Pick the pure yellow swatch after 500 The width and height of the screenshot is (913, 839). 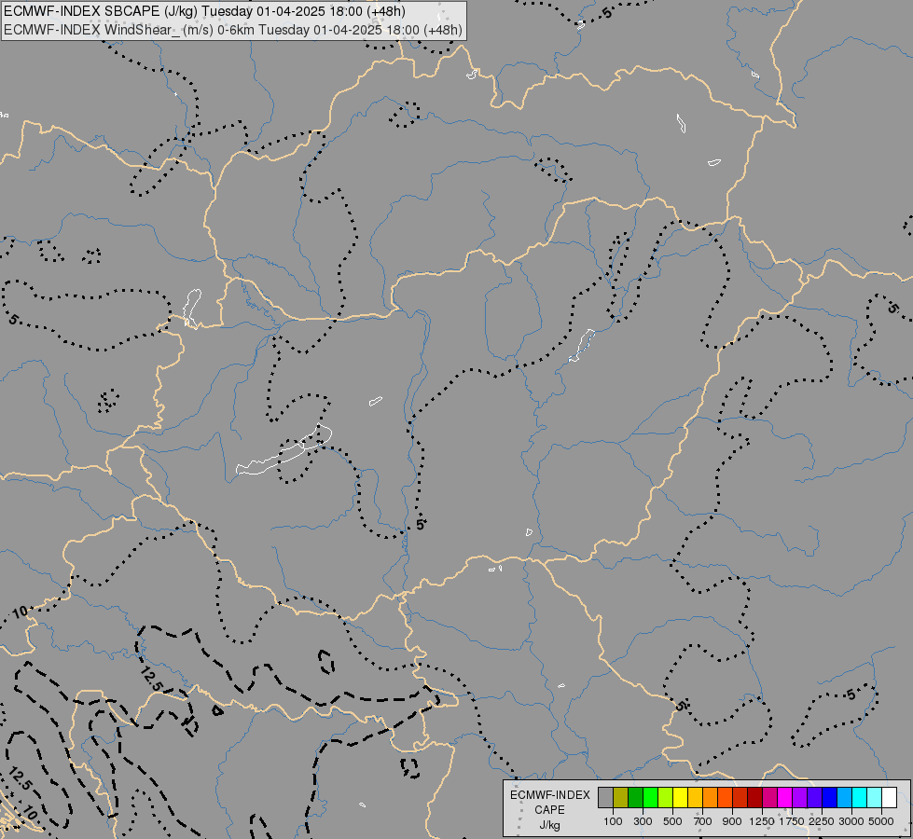[680, 797]
